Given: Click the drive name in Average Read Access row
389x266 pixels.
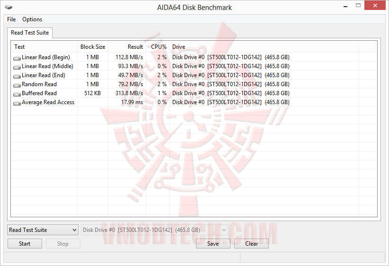Looking at the screenshot, I should [x=231, y=102].
